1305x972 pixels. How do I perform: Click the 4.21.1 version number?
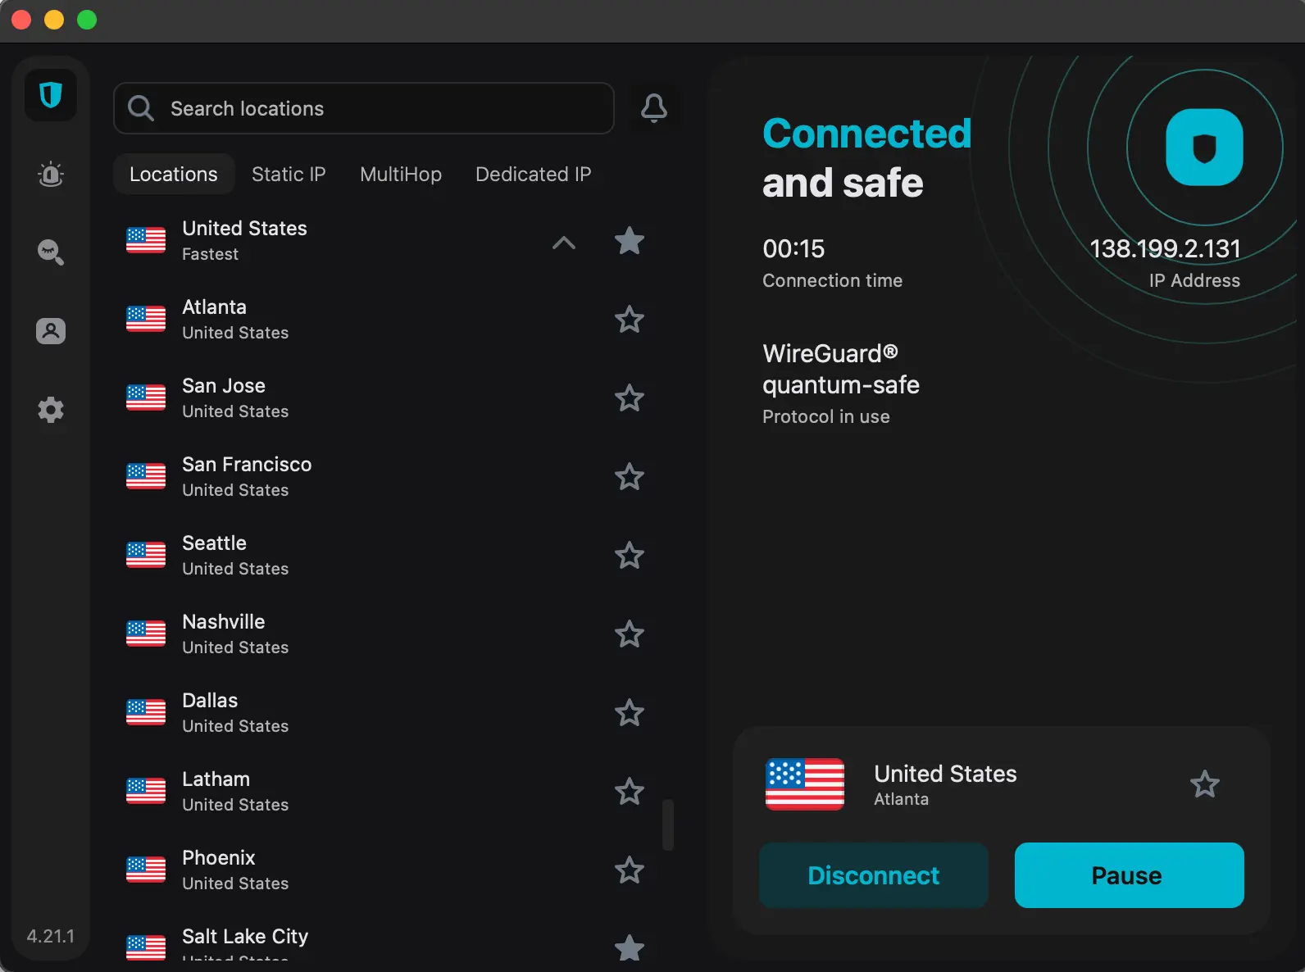pyautogui.click(x=51, y=936)
